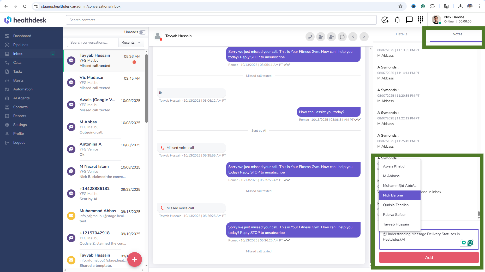Click the Grammarly icon in the note field
This screenshot has height=272, width=485.
pyautogui.click(x=470, y=243)
